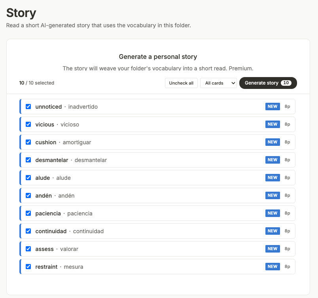Click the 8p label on 'vicious' row
This screenshot has width=318, height=298.
tap(287, 124)
